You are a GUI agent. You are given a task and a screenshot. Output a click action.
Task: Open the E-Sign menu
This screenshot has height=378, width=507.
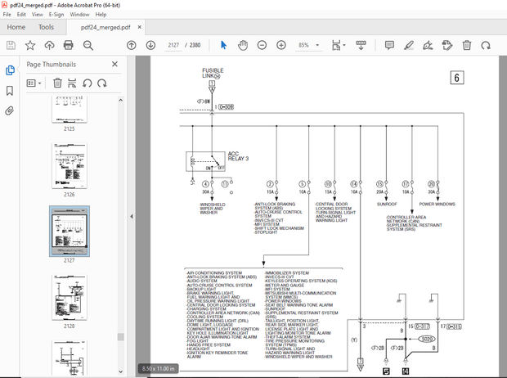pos(56,14)
